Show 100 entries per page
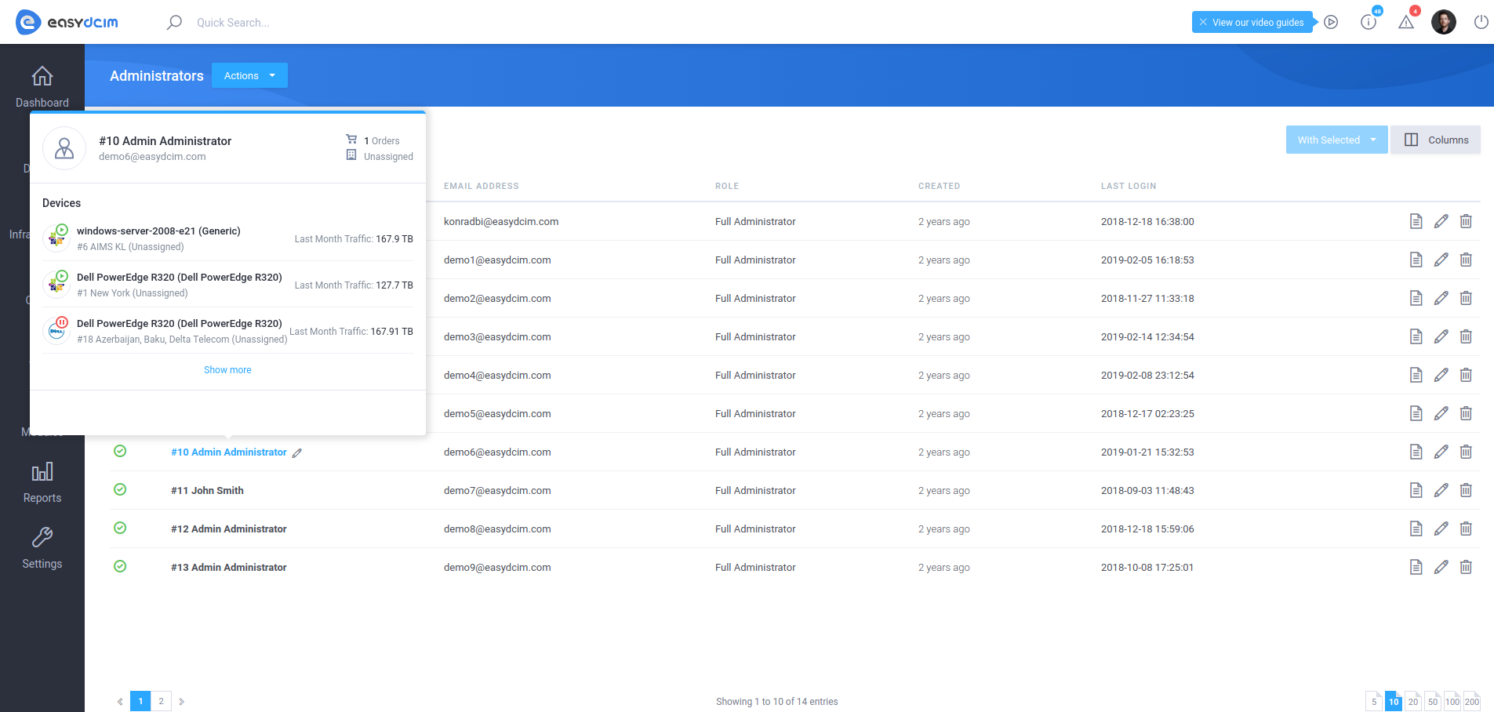 1452,702
